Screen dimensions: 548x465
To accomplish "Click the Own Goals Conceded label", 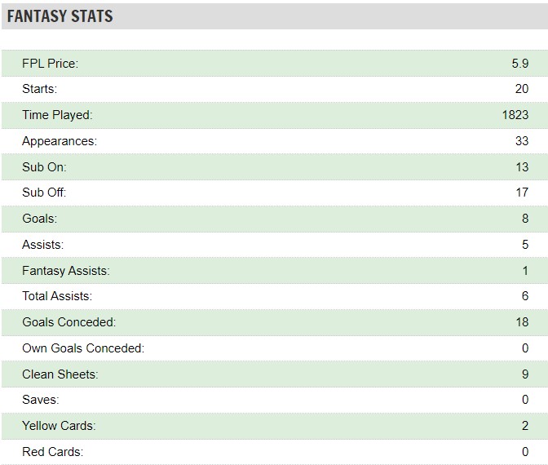I will click(83, 348).
